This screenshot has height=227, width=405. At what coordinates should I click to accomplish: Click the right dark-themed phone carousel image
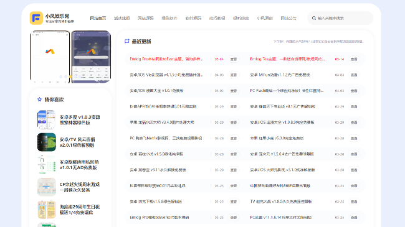(91, 57)
